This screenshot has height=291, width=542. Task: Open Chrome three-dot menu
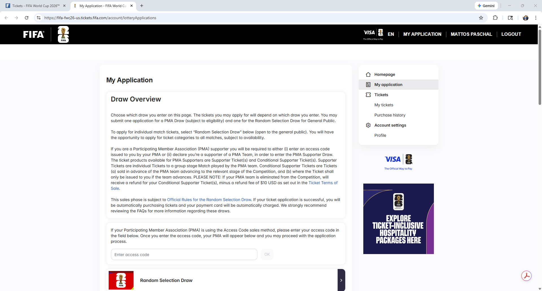(x=536, y=18)
